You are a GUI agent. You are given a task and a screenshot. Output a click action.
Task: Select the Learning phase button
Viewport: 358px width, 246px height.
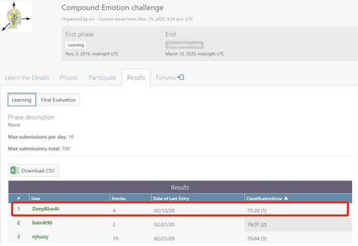[22, 100]
